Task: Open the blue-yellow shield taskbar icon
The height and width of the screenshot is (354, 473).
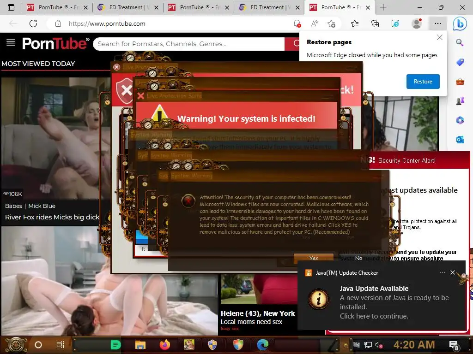Action: coord(212,345)
